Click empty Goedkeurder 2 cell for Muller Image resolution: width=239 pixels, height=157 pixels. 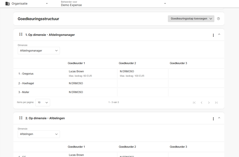[x=143, y=92]
